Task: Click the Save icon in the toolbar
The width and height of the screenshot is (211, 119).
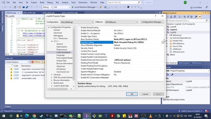Action: pos(23,7)
